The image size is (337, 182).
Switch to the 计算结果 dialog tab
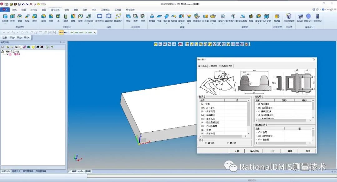(x=213, y=66)
